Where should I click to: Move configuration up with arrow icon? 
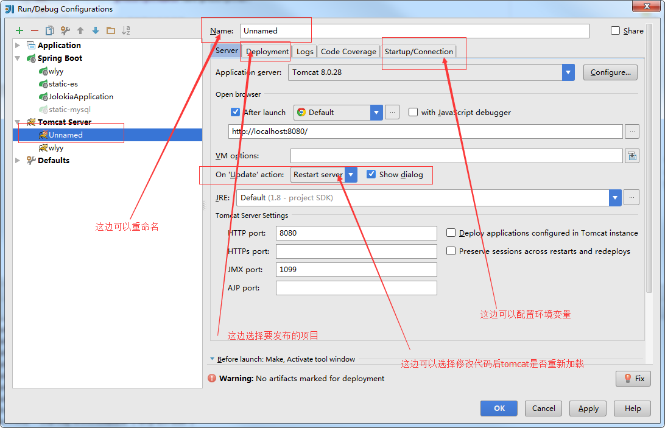coord(80,30)
